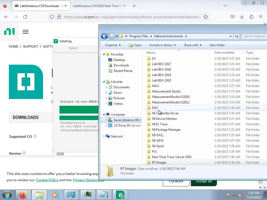Select the RT Images folder row
Viewport: 267px width, 200px height.
[x=207, y=162]
